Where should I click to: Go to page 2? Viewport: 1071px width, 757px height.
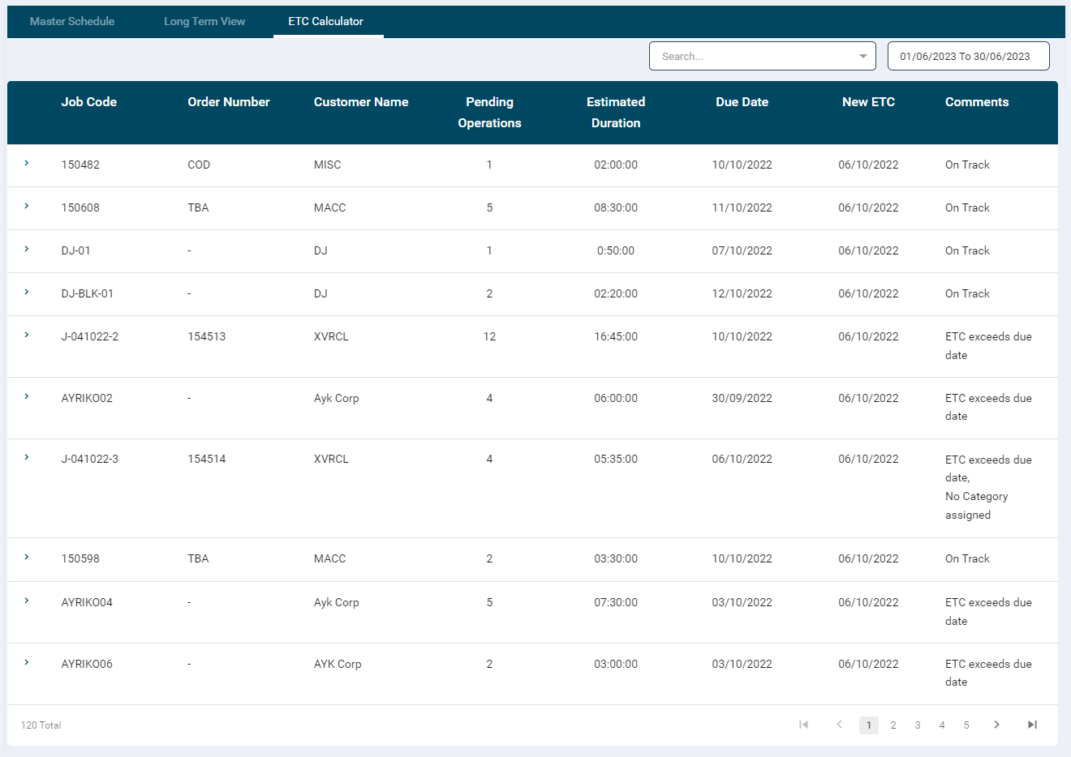click(893, 725)
